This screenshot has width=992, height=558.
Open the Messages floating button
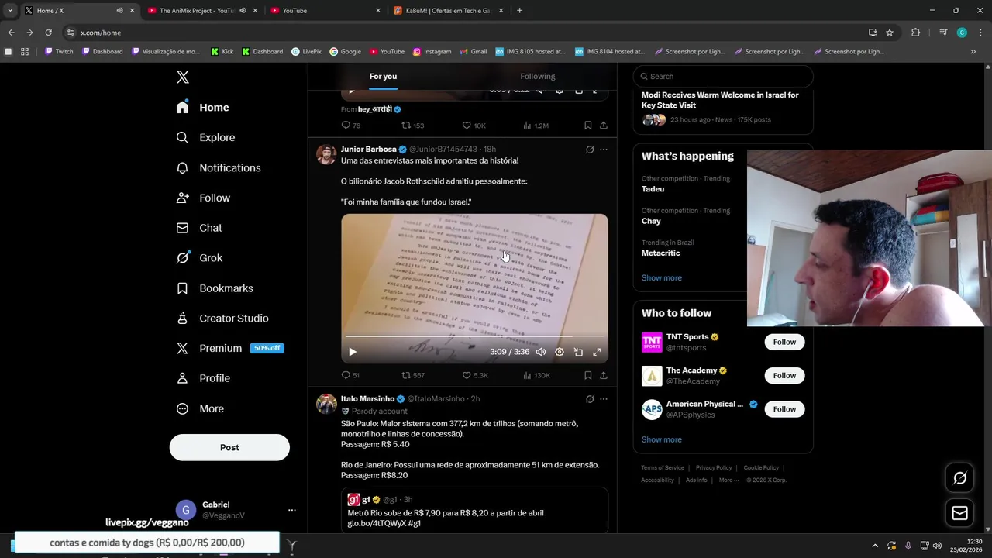point(959,513)
